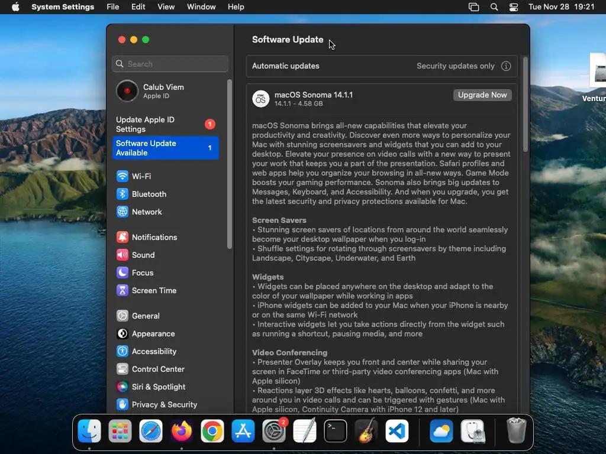Click the Screen Savers heading

coord(279,220)
